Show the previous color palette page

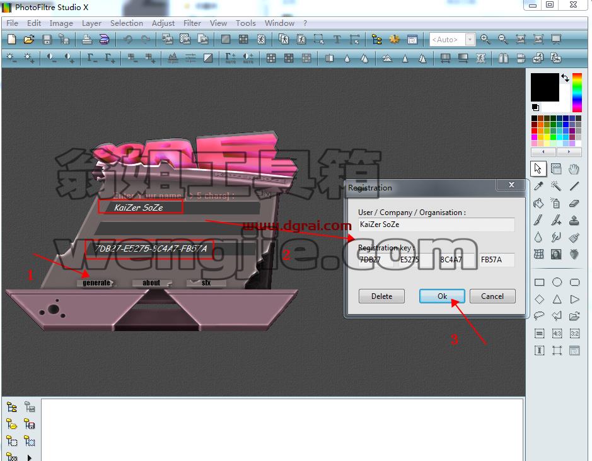pyautogui.click(x=543, y=152)
